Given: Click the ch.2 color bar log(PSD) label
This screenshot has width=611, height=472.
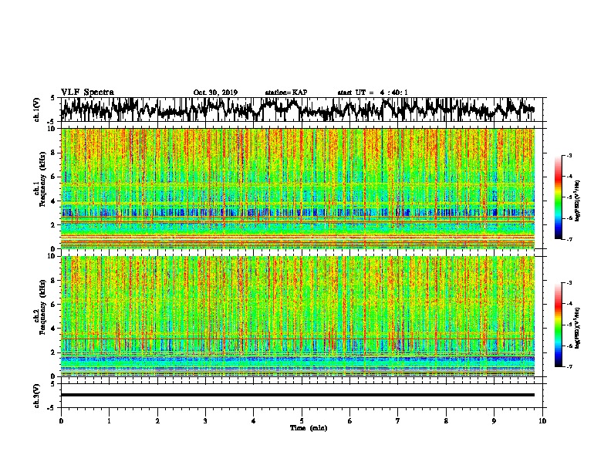Looking at the screenshot, I should (577, 329).
